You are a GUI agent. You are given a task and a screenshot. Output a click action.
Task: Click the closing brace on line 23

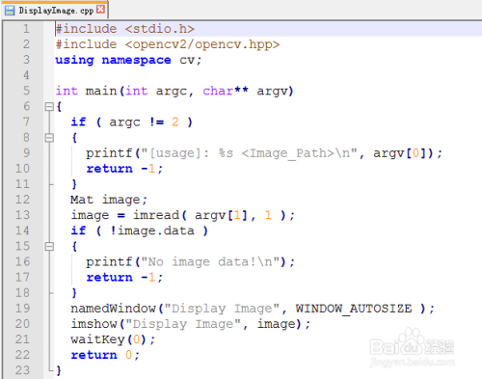click(59, 370)
